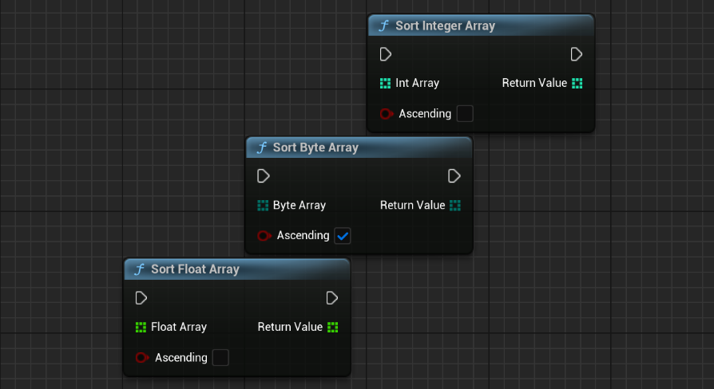Image resolution: width=714 pixels, height=389 pixels.
Task: Select Return Value pin on Sort Byte Array
Action: pyautogui.click(x=455, y=206)
